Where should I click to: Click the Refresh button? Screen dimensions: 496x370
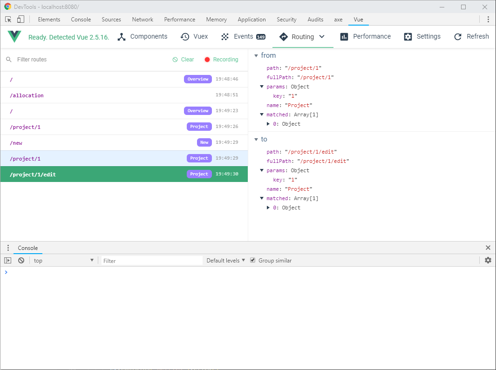(471, 36)
